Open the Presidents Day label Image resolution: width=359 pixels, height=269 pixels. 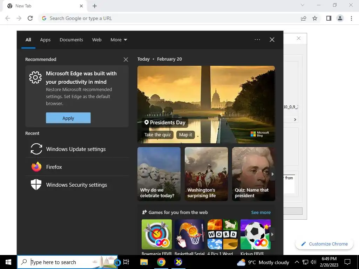click(165, 123)
